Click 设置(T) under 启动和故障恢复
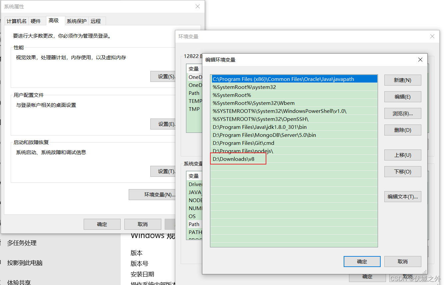The image size is (446, 285). click(163, 171)
